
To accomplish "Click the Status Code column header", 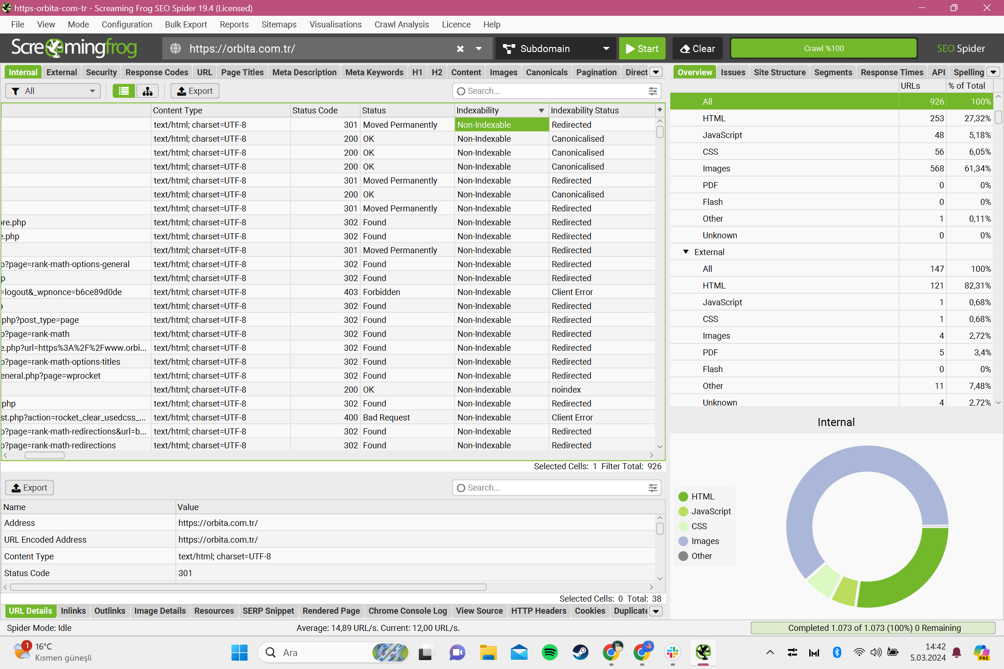I will click(x=325, y=111).
